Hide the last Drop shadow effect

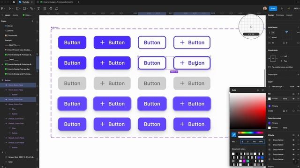click(x=293, y=159)
